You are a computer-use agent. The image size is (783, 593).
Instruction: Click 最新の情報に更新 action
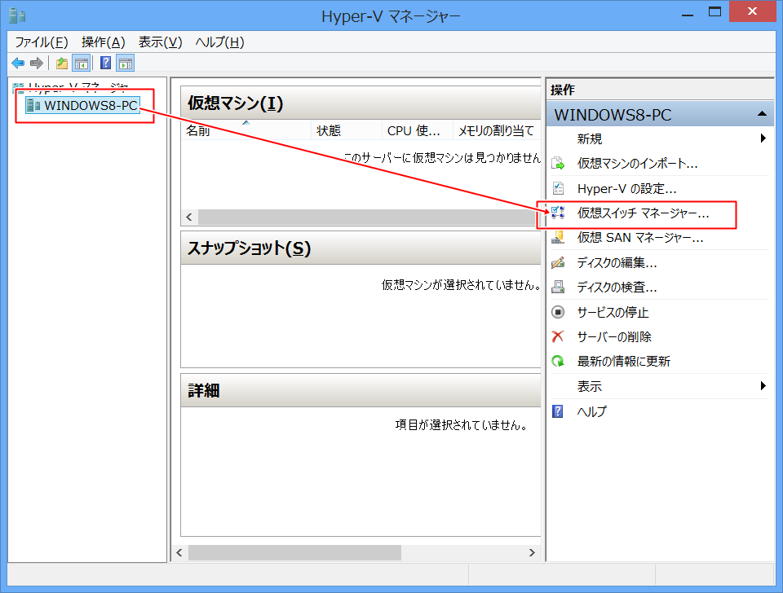point(624,361)
